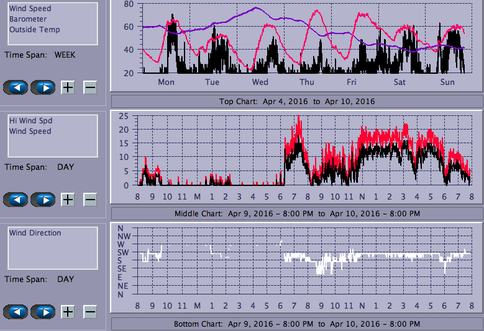This screenshot has width=484, height=331.
Task: Go back one day on the middle chart
Action: (16, 200)
